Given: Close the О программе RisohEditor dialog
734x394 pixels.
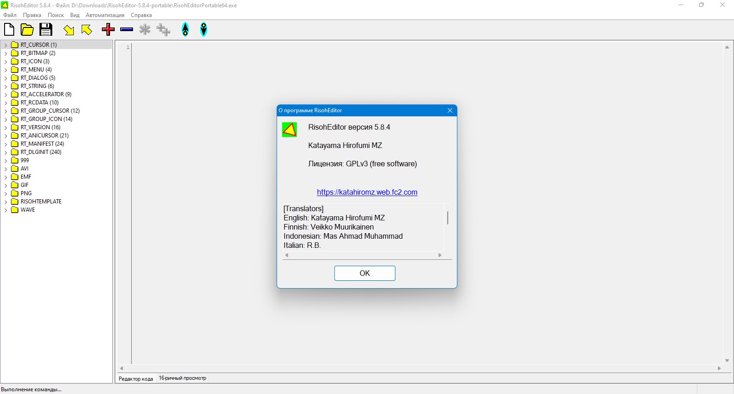Looking at the screenshot, I should 450,110.
